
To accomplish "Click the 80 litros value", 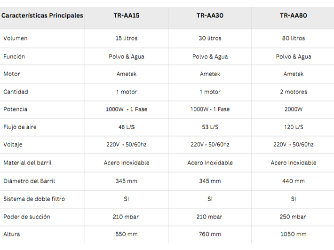I will pyautogui.click(x=293, y=38).
